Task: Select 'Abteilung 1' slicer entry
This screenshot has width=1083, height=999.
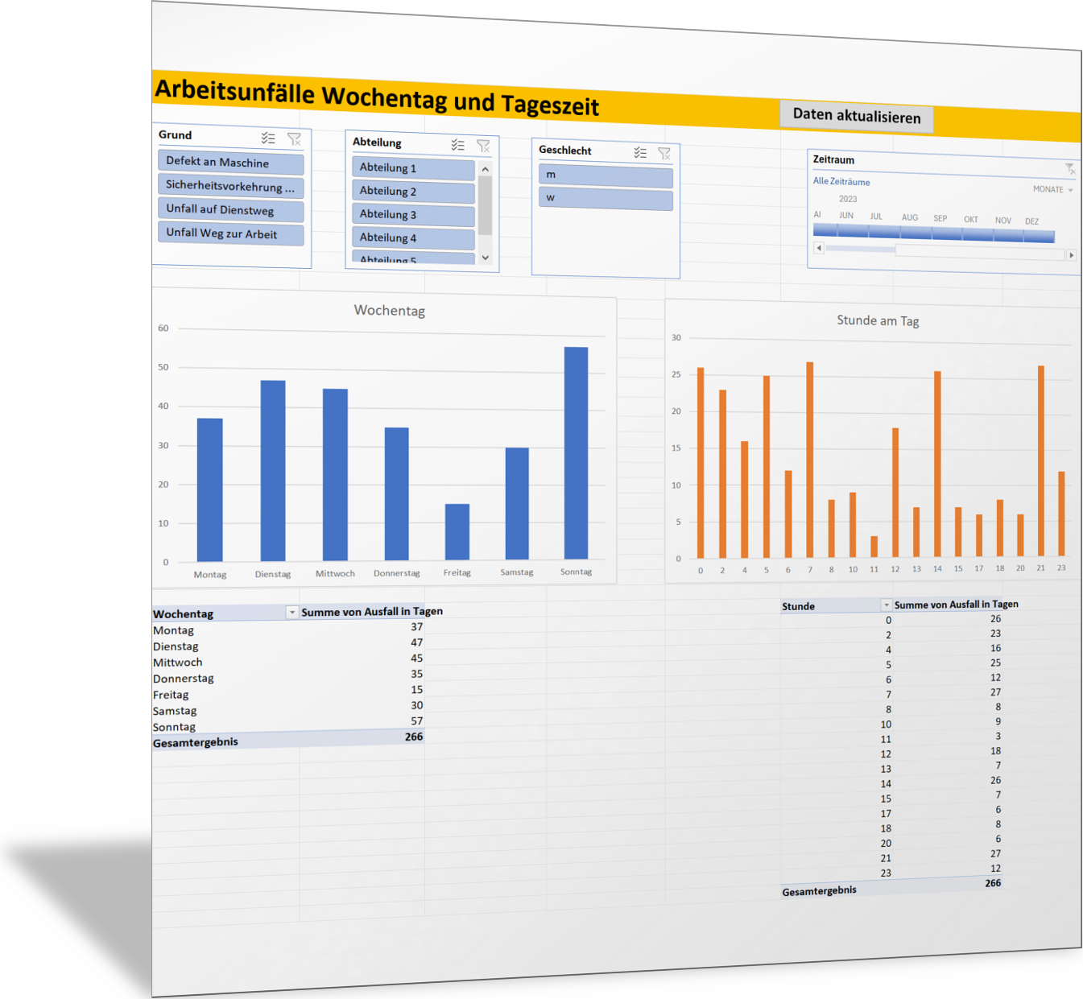Action: click(412, 168)
